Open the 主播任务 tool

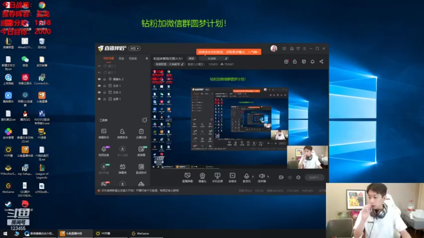pos(141,134)
